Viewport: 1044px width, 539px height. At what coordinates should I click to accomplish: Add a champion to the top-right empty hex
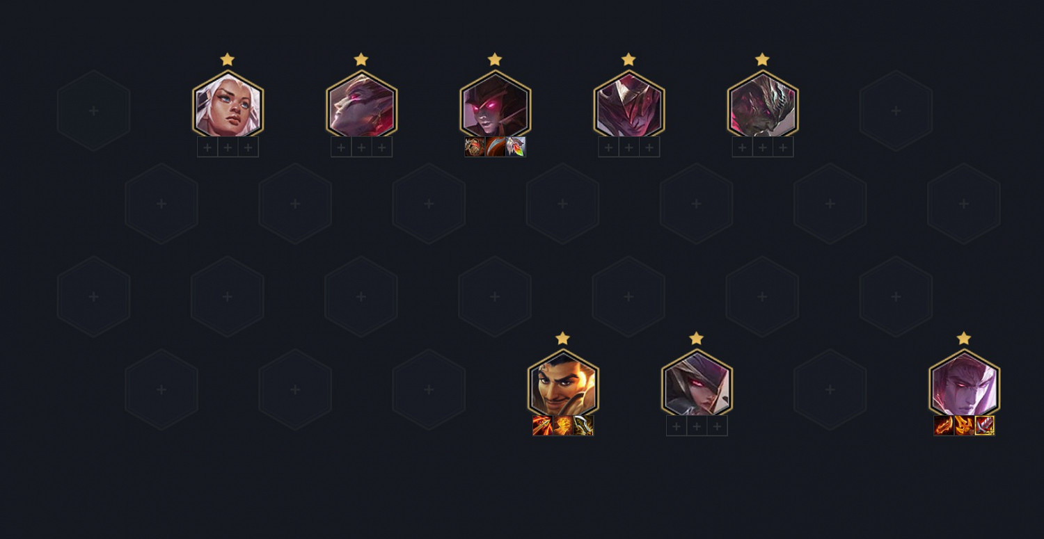click(896, 111)
